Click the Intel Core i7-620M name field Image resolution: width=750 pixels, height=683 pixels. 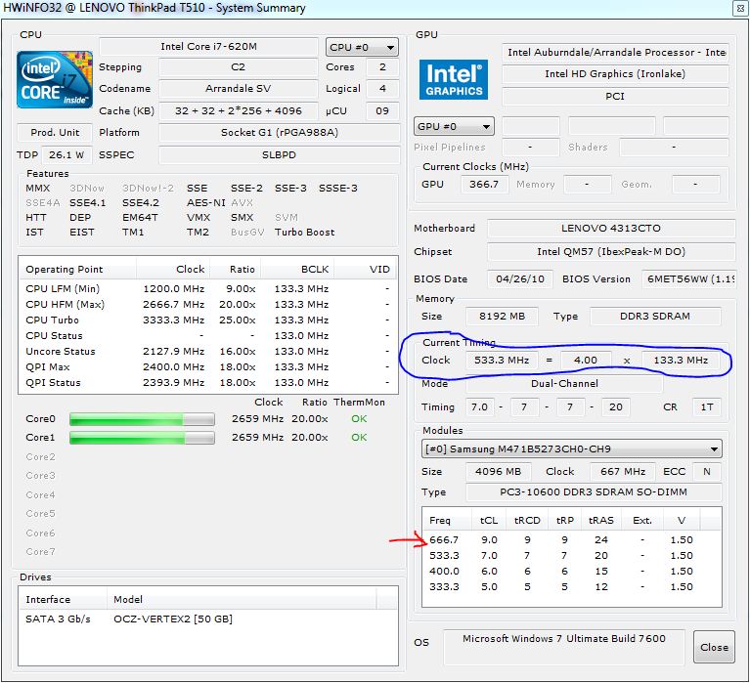(x=208, y=46)
